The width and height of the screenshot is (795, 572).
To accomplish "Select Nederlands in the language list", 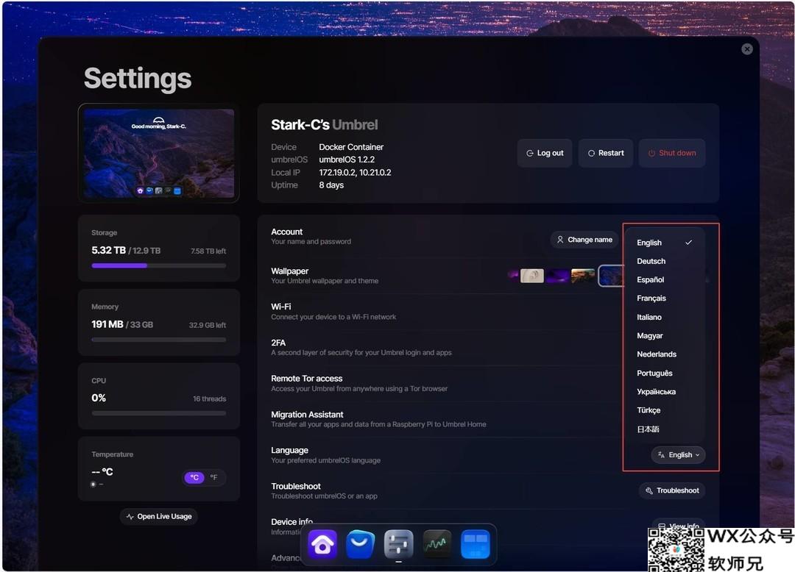I will coord(665,354).
